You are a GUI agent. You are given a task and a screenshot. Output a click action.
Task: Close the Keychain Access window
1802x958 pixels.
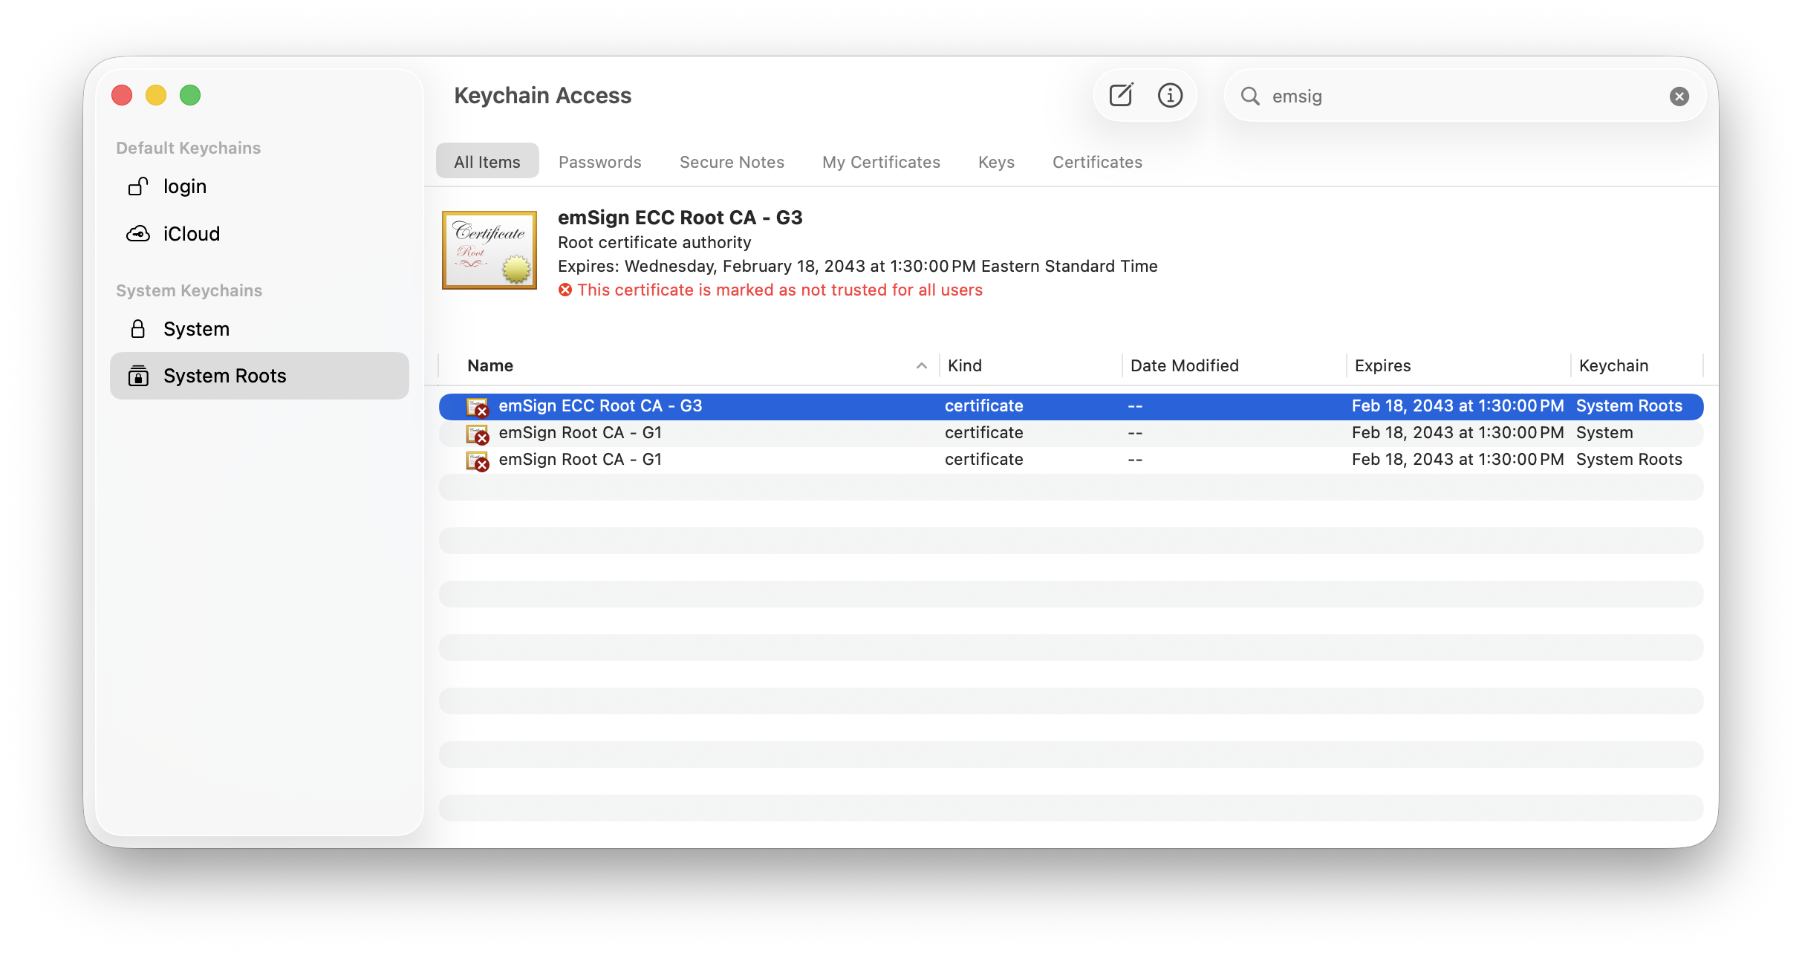[122, 95]
